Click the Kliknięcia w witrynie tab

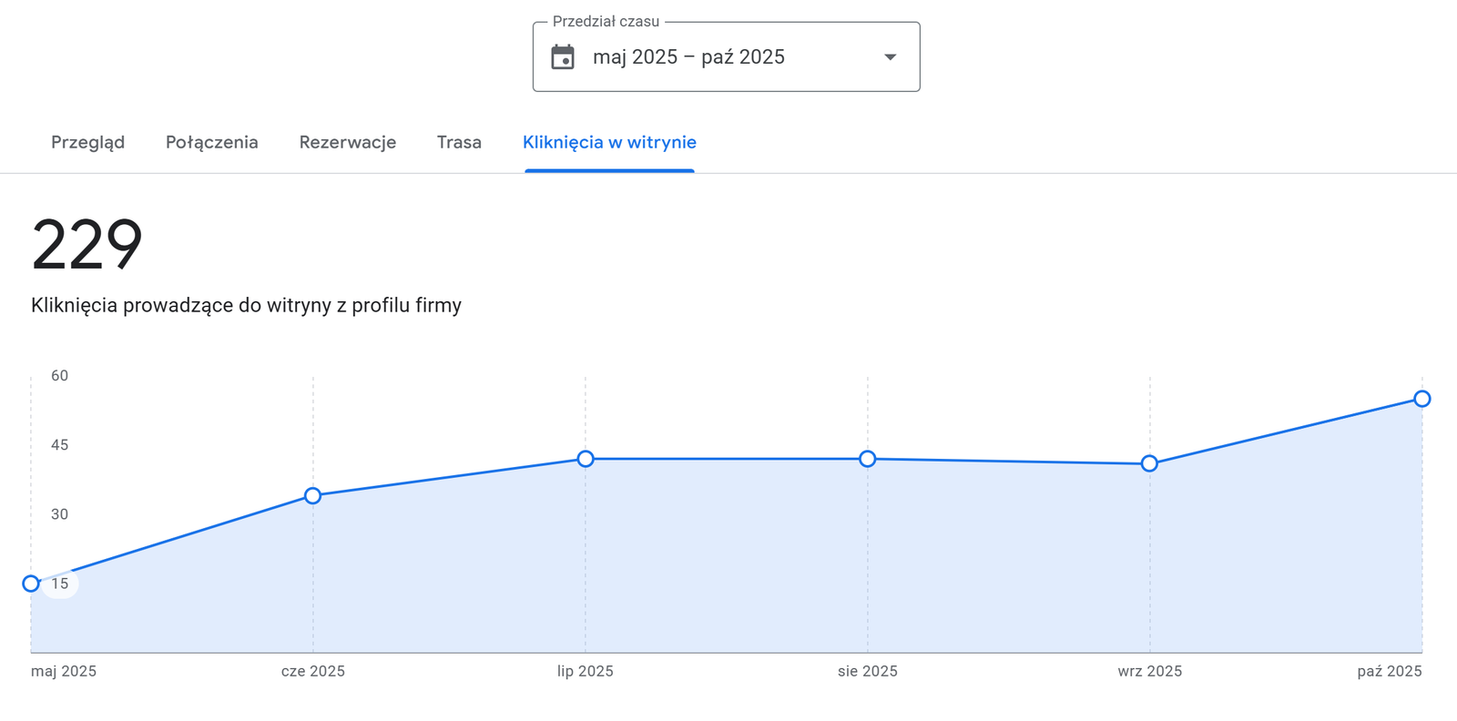609,142
